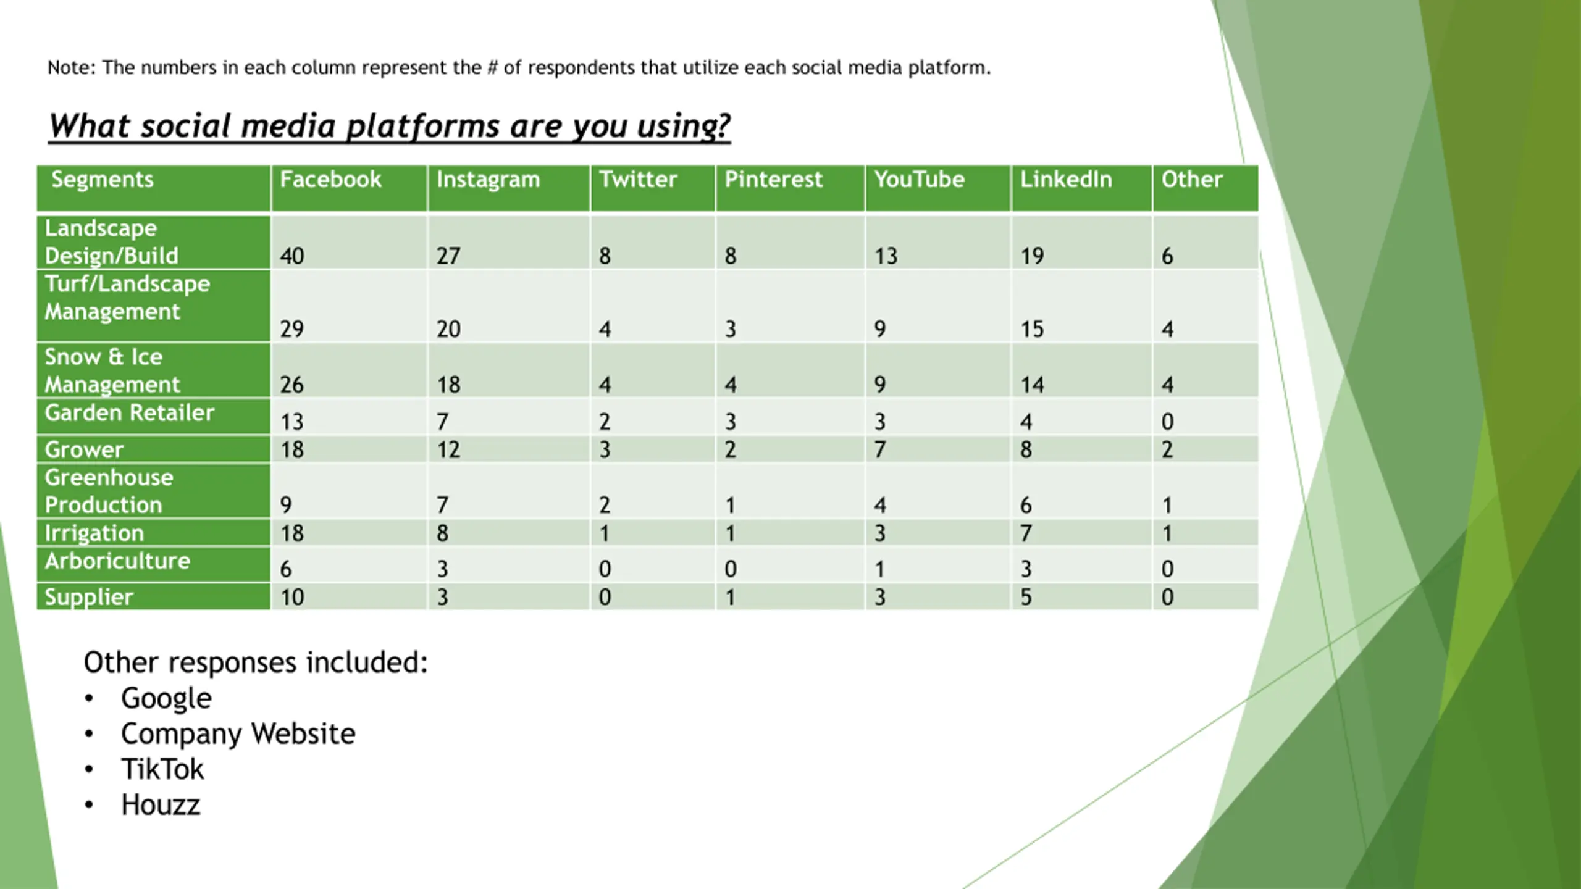Click the Houzz bullet item
The width and height of the screenshot is (1581, 889).
tap(161, 805)
